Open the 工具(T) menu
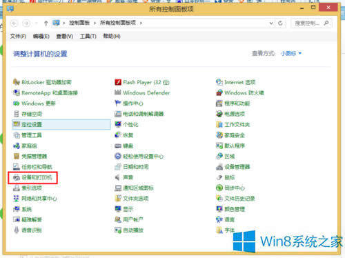The width and height of the screenshot is (345, 258). (88, 37)
